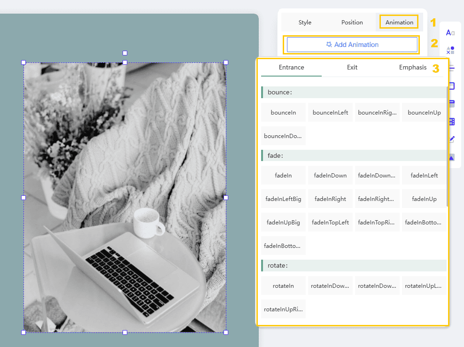Apply the rotateIn animation
Image resolution: width=464 pixels, height=347 pixels.
pyautogui.click(x=283, y=285)
